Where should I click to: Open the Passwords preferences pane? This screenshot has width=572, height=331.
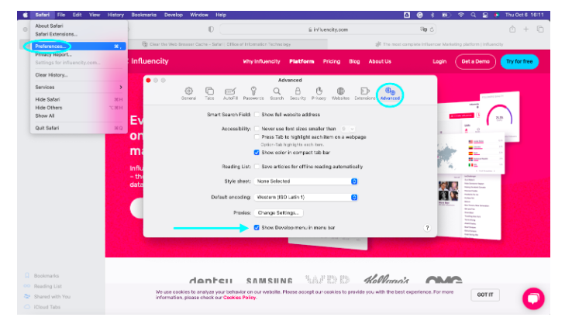click(253, 94)
